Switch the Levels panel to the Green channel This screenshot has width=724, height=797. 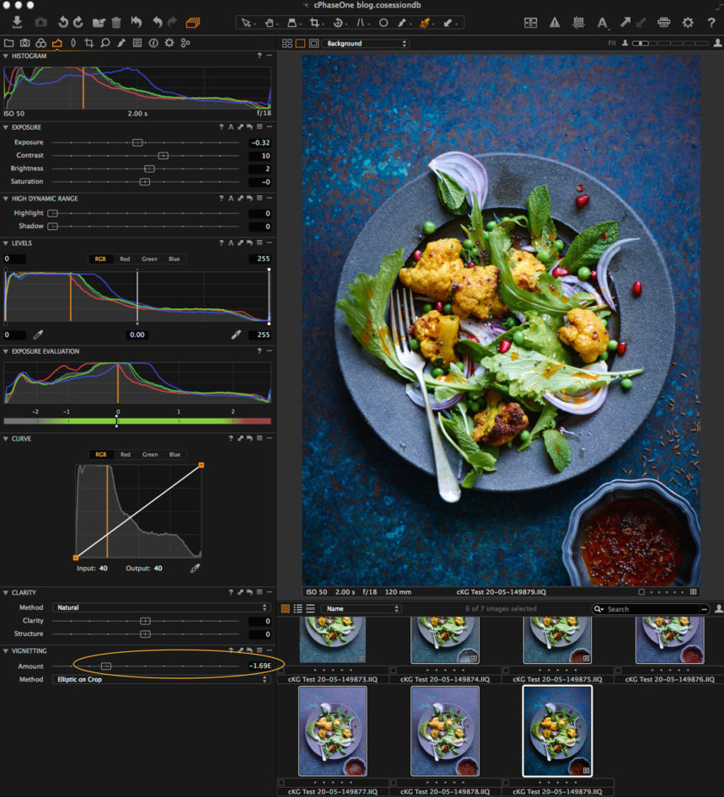pyautogui.click(x=149, y=259)
